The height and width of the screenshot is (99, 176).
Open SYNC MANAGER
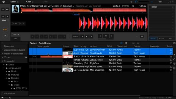pos(9,94)
